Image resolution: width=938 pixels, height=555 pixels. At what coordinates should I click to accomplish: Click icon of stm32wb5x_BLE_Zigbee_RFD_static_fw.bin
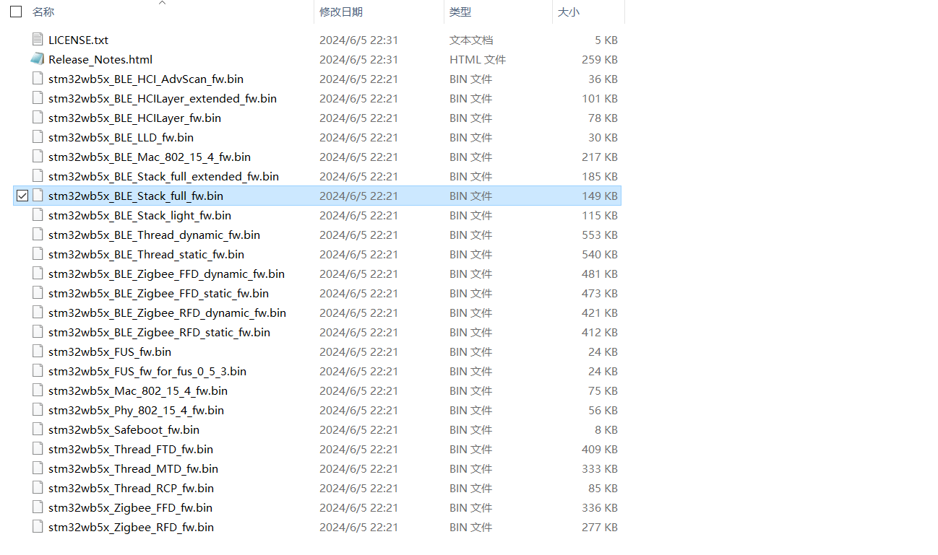pos(38,332)
